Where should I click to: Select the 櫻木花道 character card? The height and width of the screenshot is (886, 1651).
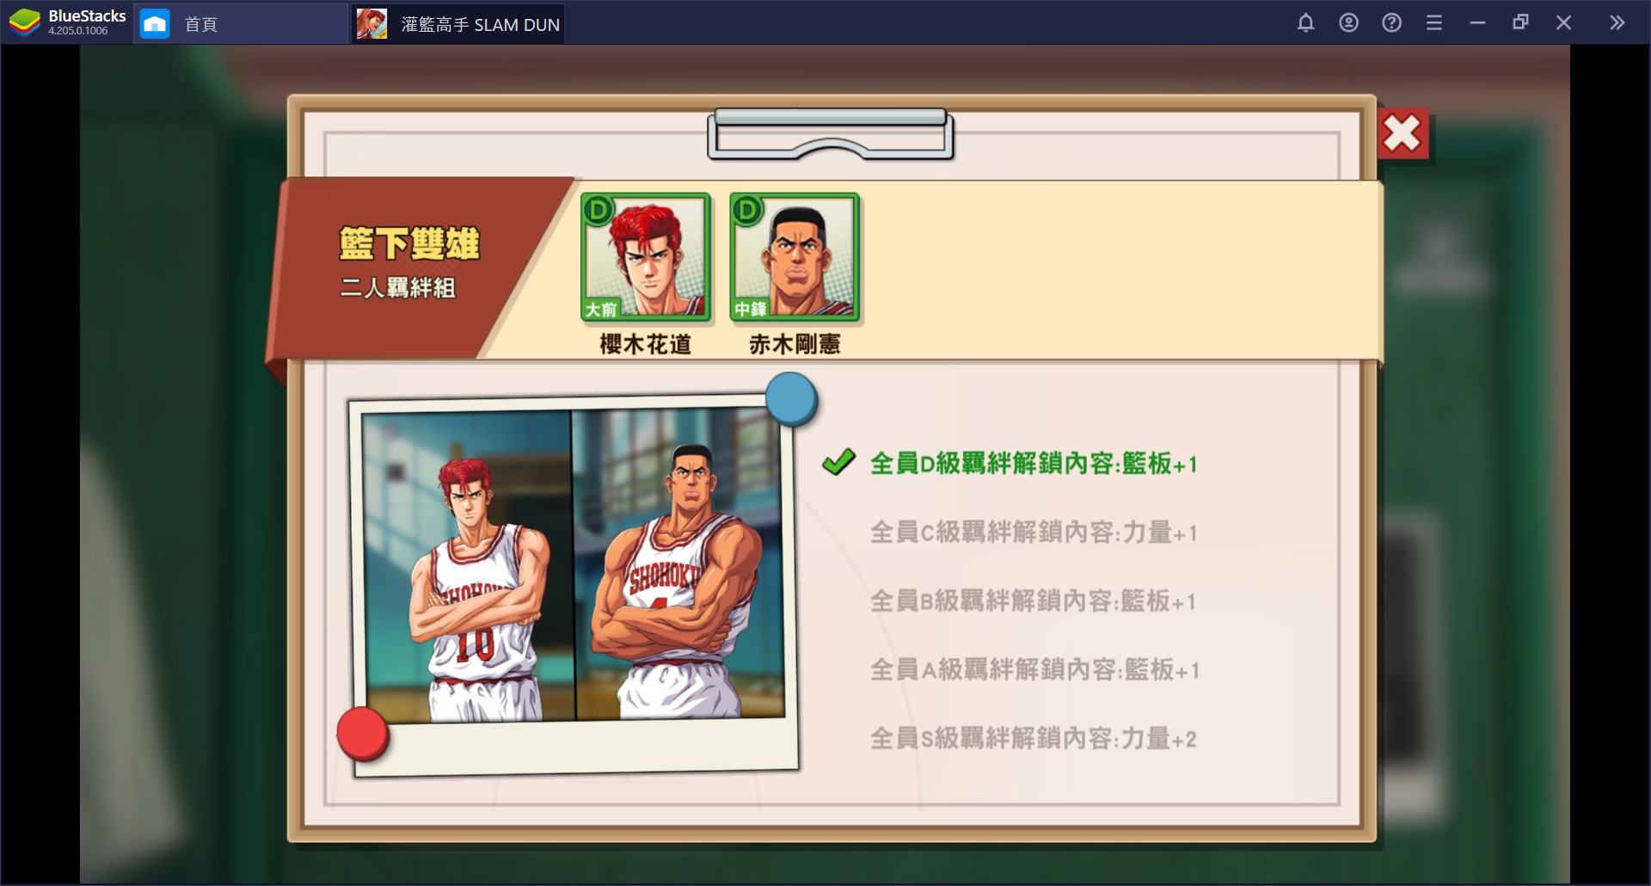pos(646,257)
